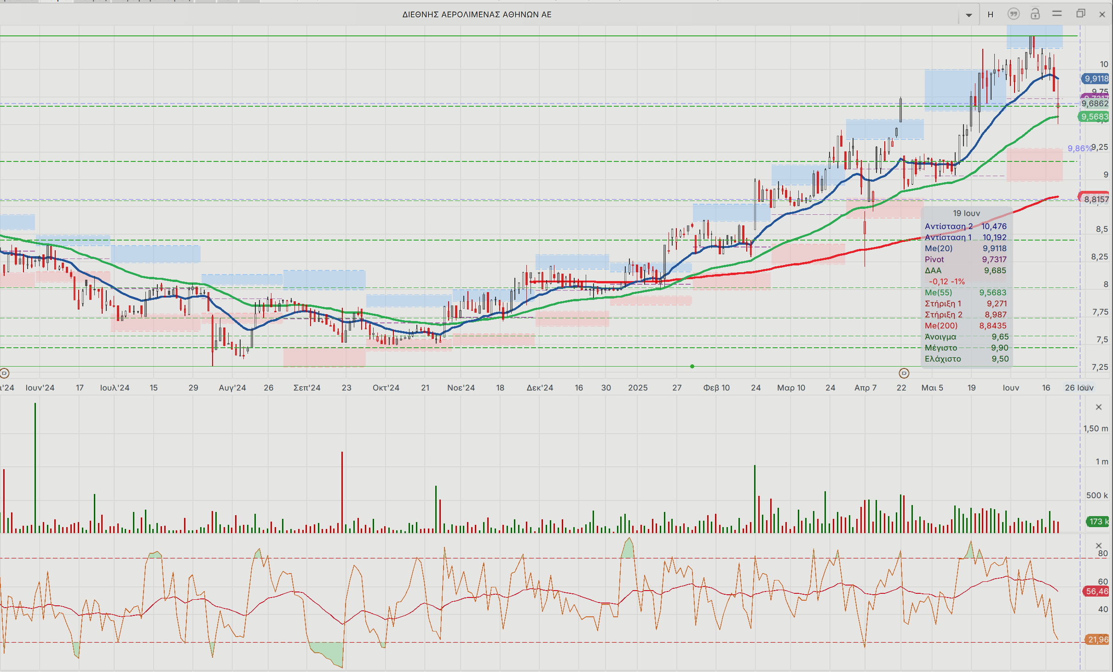Click the 9,6862 current price label
Screen dimensions: 1113x672
pyautogui.click(x=1095, y=103)
